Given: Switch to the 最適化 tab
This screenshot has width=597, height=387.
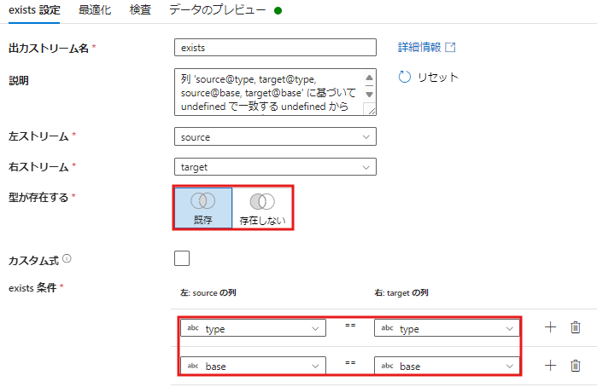Looking at the screenshot, I should [x=94, y=11].
